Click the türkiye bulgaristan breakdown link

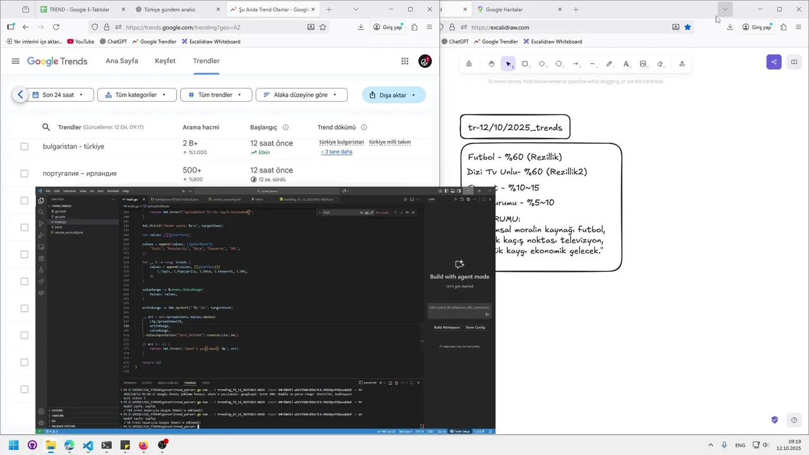pyautogui.click(x=342, y=142)
